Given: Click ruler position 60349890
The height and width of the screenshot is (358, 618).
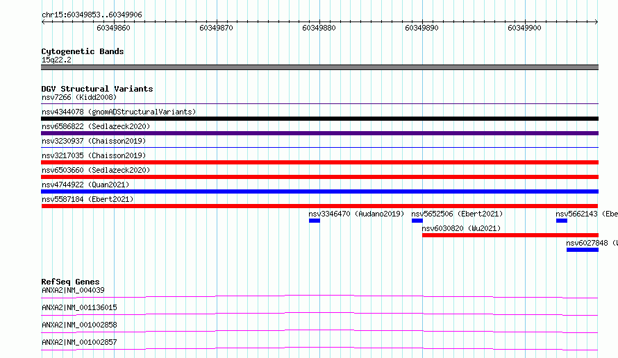Looking at the screenshot, I should pos(421,28).
